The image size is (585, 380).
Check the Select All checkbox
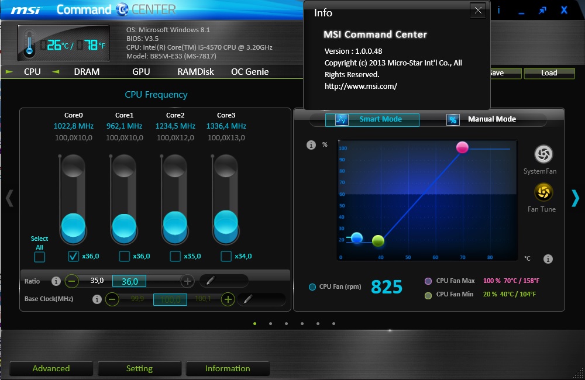pos(39,257)
